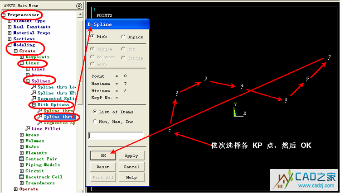Click the Segmented Sp item under With Options
This screenshot has height=193, width=340.
point(60,123)
